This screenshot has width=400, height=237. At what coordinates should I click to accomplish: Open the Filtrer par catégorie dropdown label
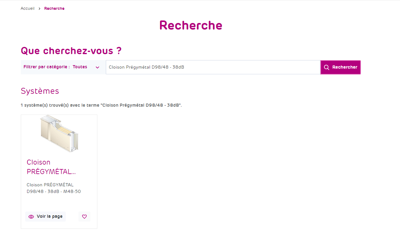[x=47, y=67]
